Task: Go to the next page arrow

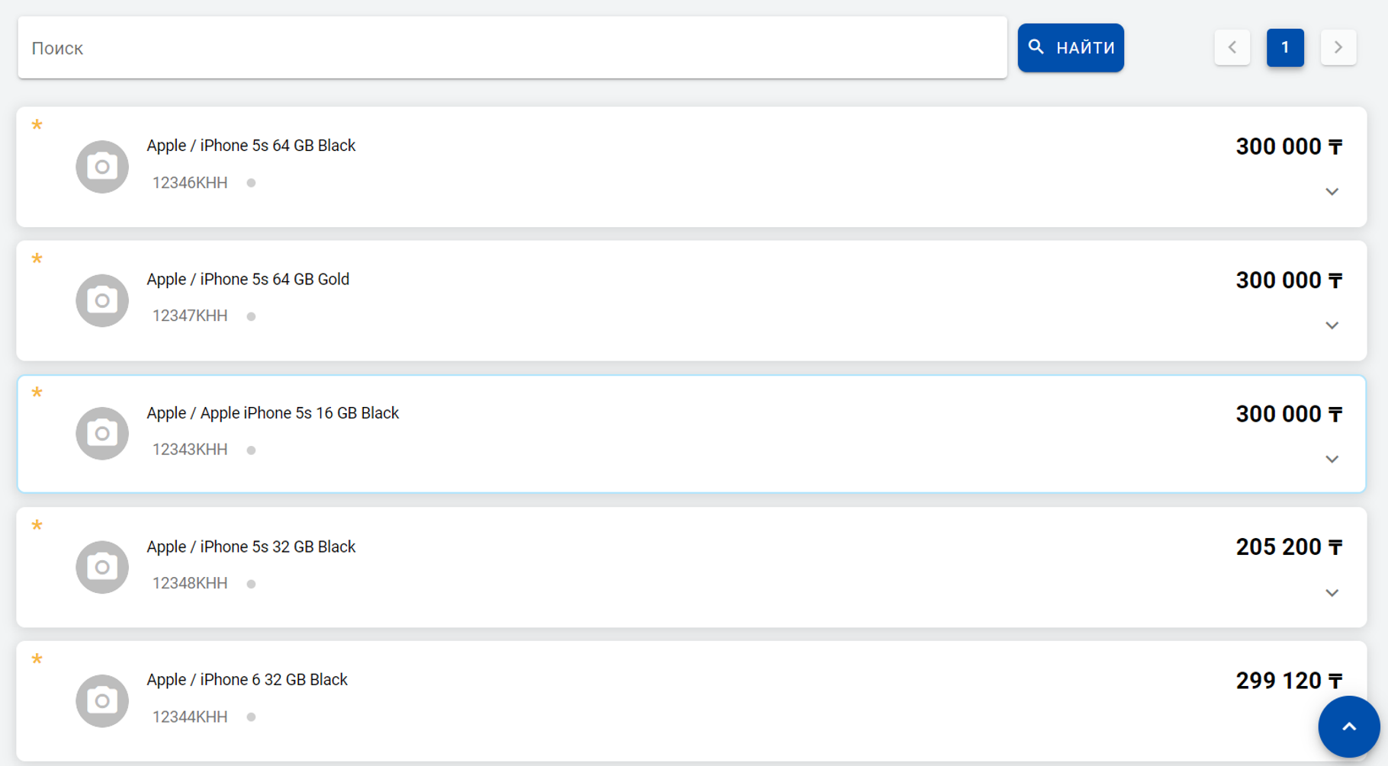Action: click(1338, 48)
